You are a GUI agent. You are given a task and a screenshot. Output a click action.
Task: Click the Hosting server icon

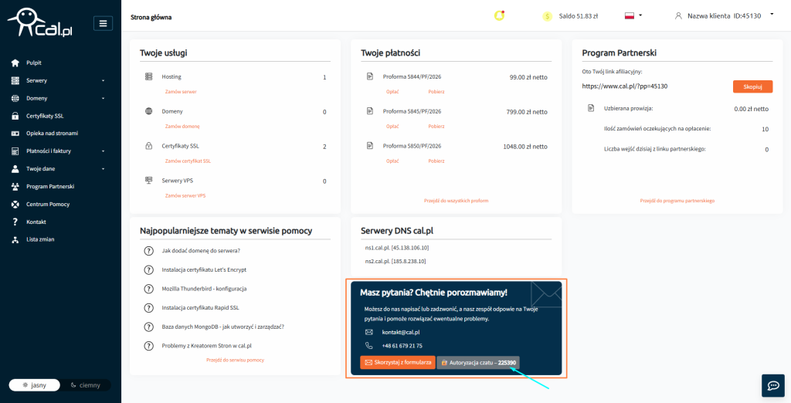[149, 77]
